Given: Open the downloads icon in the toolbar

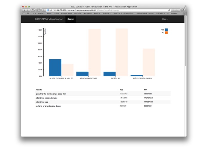Looking at the screenshot, I should 183,10.
